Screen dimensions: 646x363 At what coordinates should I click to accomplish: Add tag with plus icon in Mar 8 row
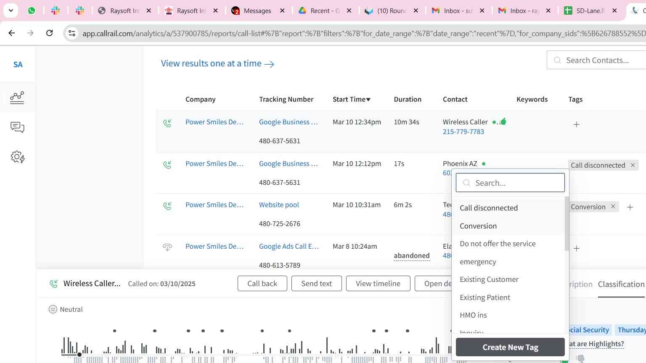pyautogui.click(x=577, y=248)
